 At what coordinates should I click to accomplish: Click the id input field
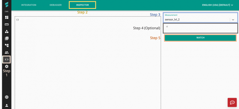tap(200, 28)
